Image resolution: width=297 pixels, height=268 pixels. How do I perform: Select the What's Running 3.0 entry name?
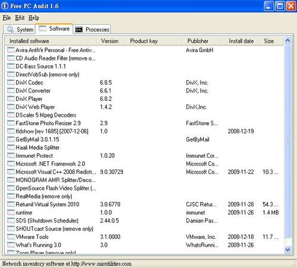[38, 245]
